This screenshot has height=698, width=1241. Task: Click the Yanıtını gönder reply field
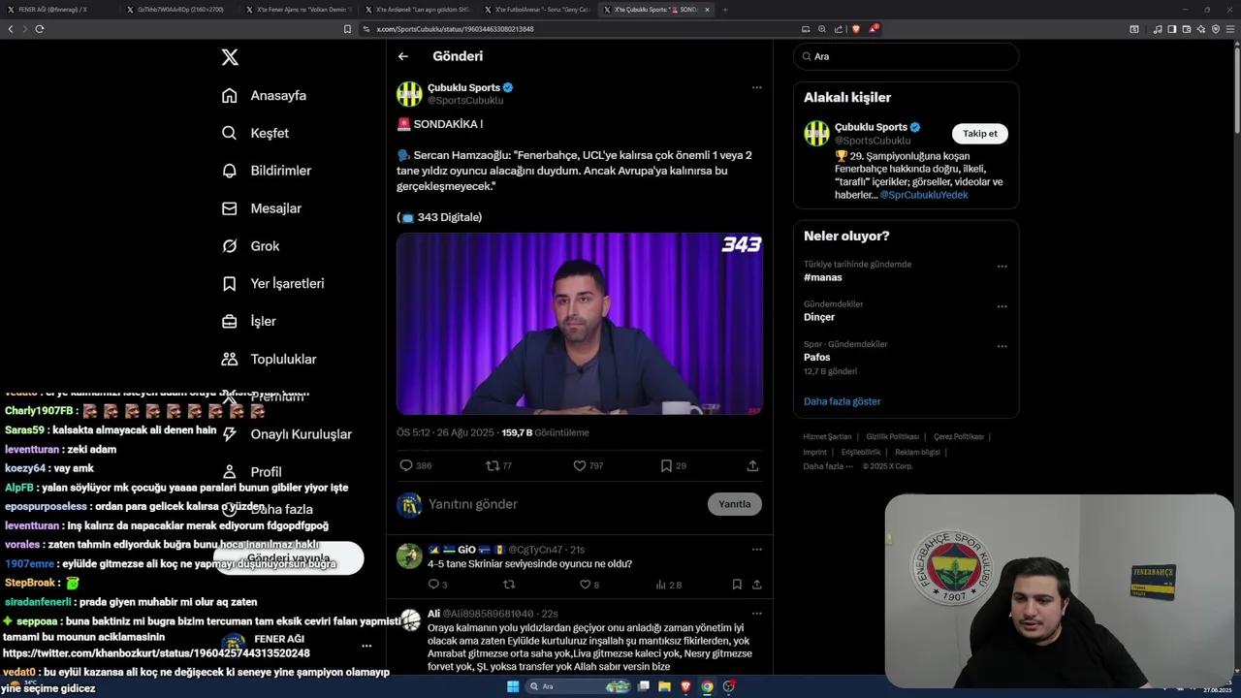pyautogui.click(x=562, y=504)
